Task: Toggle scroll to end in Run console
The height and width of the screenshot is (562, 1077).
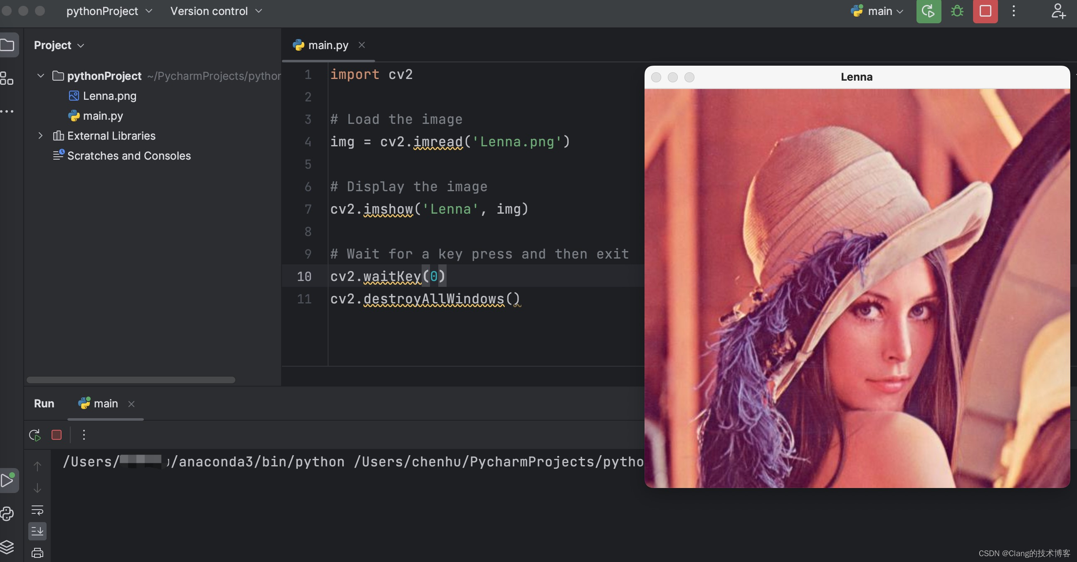Action: click(37, 532)
